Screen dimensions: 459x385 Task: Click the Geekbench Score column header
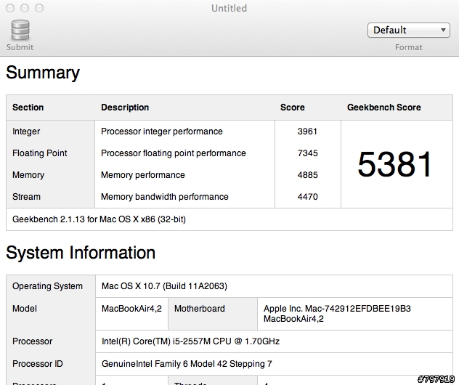(384, 108)
